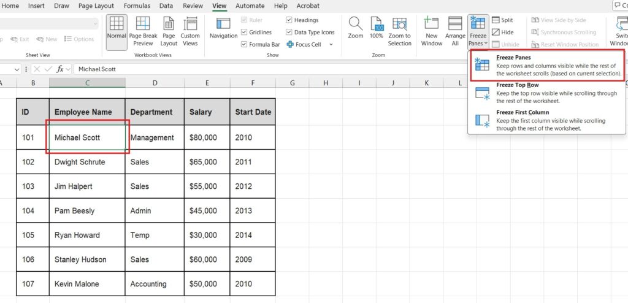Viewport: 628px width, 303px height.
Task: Switch to the Review tab
Action: 193,6
